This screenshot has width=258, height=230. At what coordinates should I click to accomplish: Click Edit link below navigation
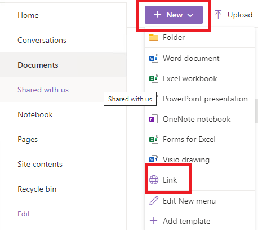pyautogui.click(x=24, y=214)
